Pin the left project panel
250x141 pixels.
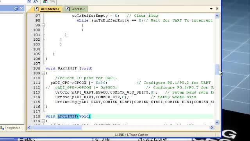coord(16,9)
